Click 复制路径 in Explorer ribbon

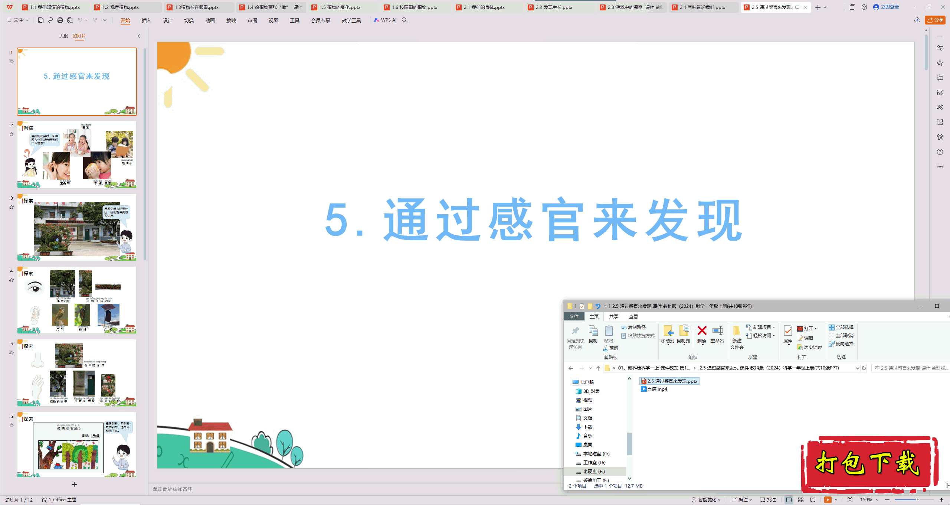coord(633,328)
